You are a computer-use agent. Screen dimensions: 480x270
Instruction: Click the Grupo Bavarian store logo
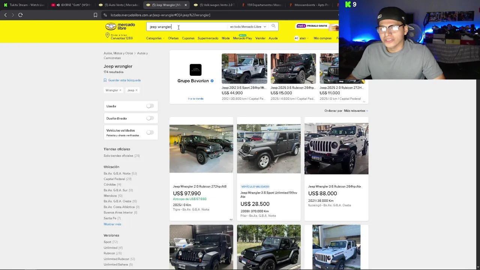(195, 70)
